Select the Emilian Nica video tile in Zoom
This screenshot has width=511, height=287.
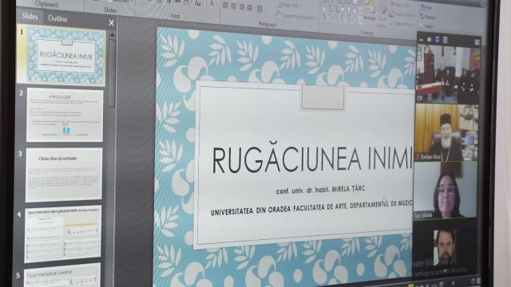pyautogui.click(x=447, y=132)
